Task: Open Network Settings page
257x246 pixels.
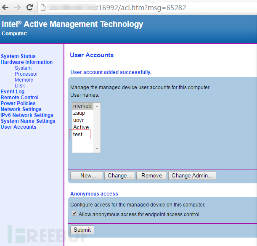Action: click(x=21, y=109)
